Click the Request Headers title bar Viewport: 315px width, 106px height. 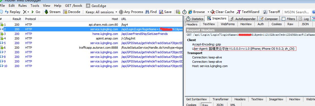pyautogui.click(x=250, y=30)
